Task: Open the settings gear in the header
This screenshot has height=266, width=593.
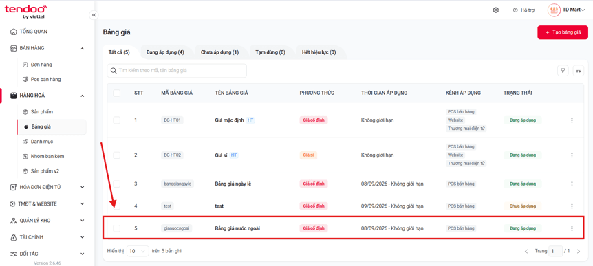Action: click(x=496, y=10)
